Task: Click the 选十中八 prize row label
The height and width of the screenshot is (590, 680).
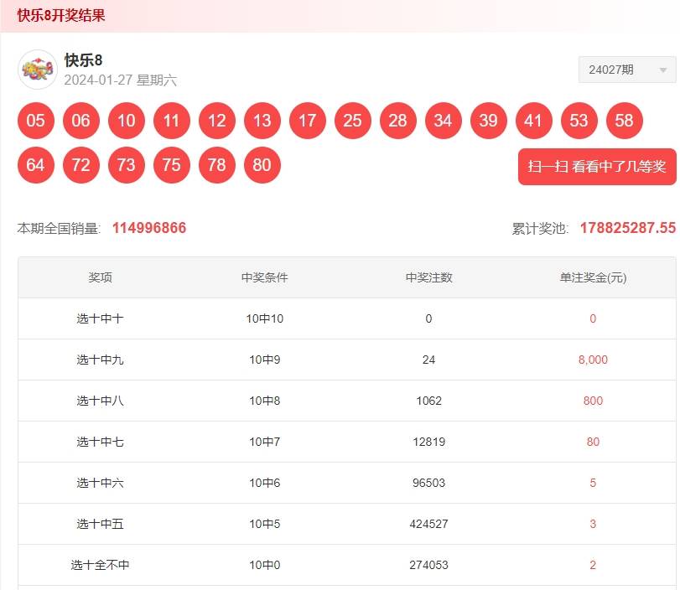Action: pyautogui.click(x=100, y=401)
